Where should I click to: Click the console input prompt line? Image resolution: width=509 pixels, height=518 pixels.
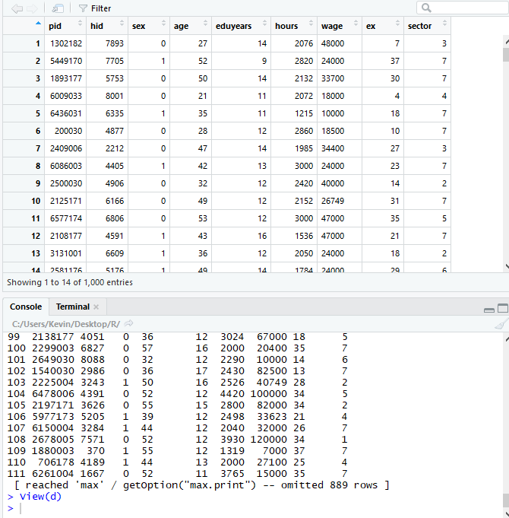click(228, 508)
